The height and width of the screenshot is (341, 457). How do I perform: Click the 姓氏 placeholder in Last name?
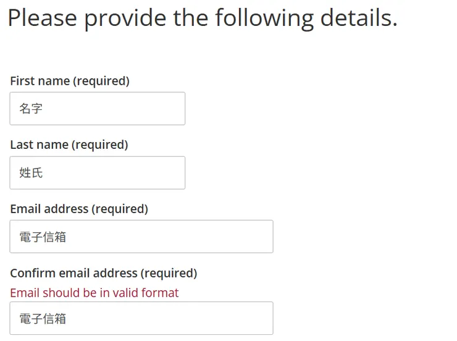(31, 173)
